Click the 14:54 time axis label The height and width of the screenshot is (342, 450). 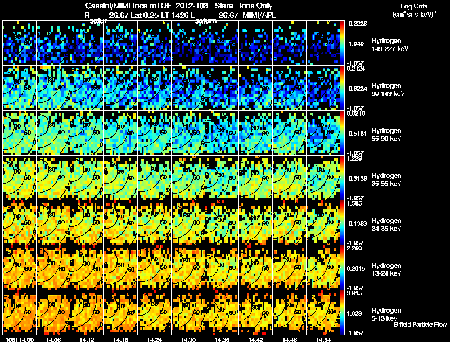click(x=323, y=340)
